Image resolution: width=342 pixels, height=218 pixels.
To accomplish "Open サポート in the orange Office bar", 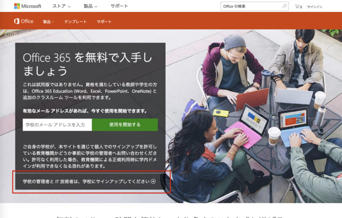I will pos(104,21).
